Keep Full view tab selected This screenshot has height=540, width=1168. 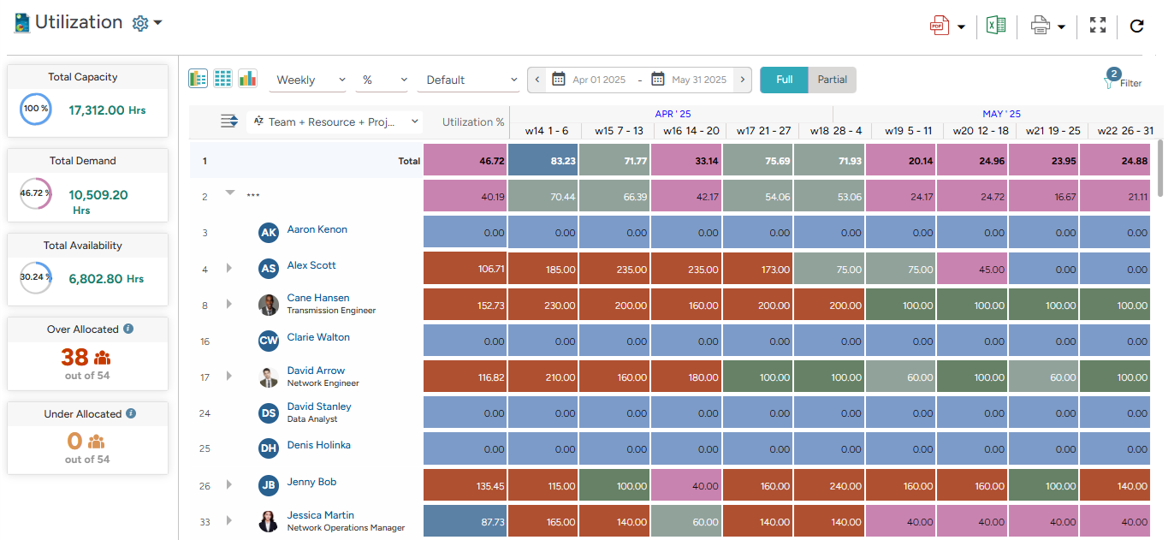point(785,79)
